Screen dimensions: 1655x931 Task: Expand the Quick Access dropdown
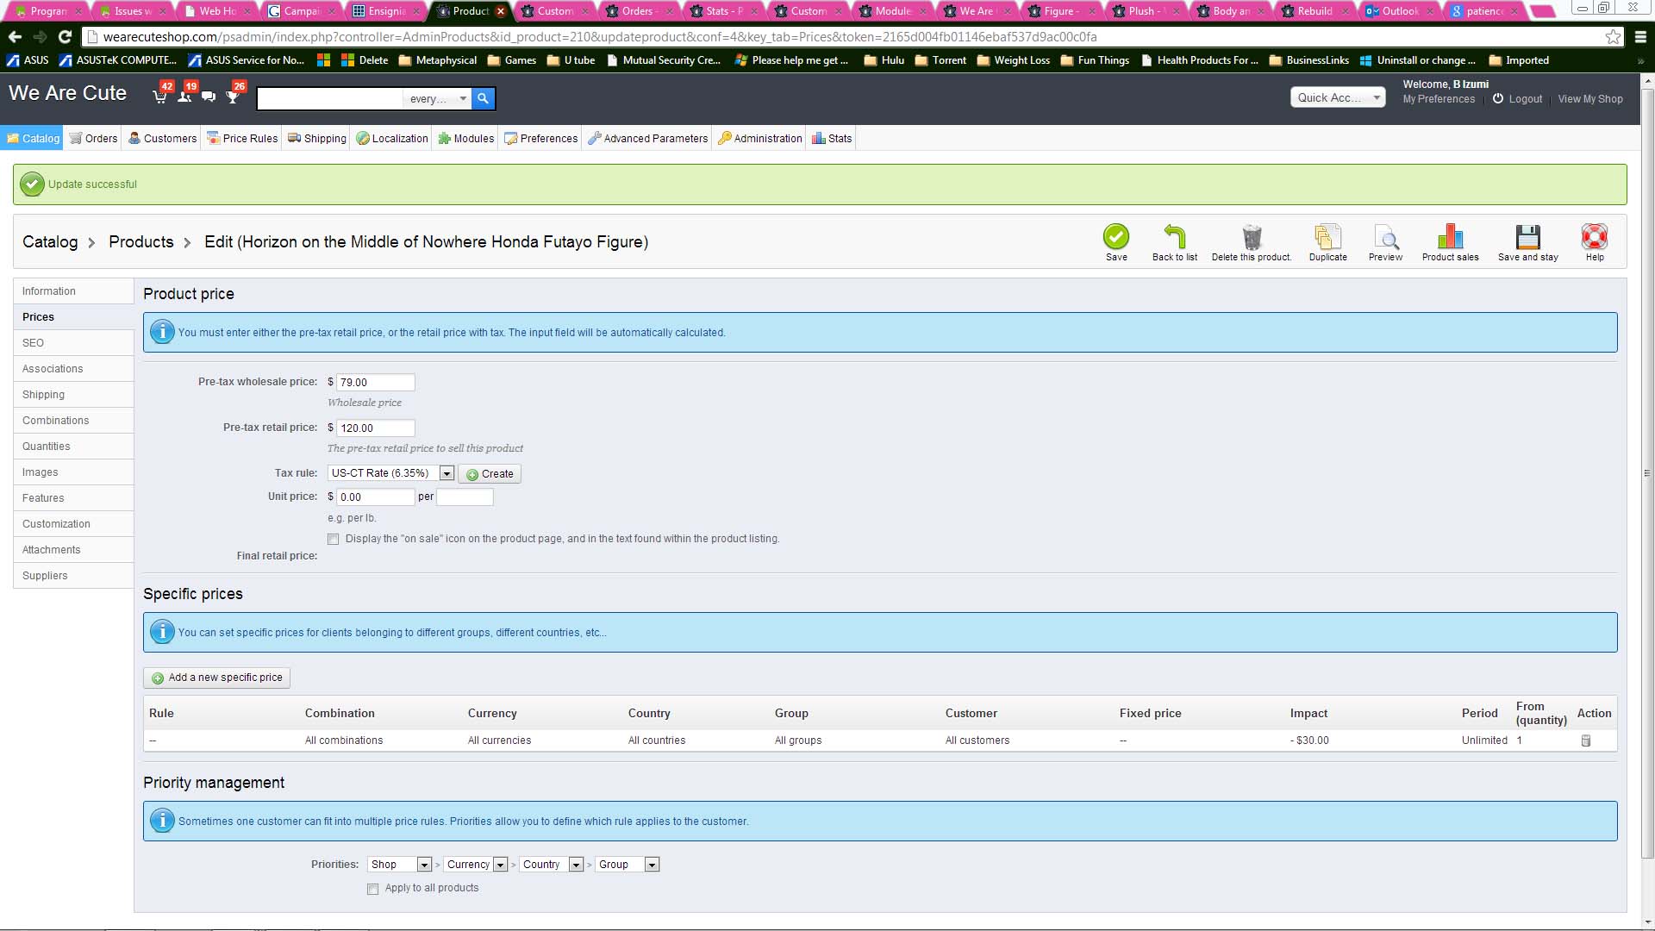click(x=1337, y=97)
